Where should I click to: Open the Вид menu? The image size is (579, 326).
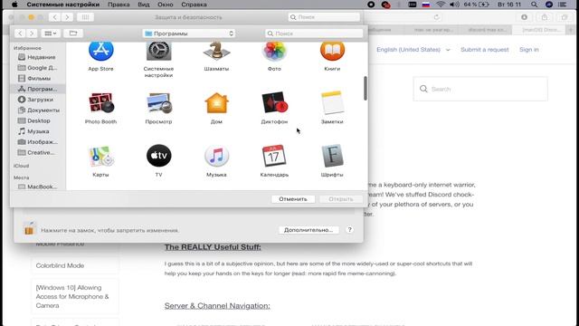tap(144, 5)
